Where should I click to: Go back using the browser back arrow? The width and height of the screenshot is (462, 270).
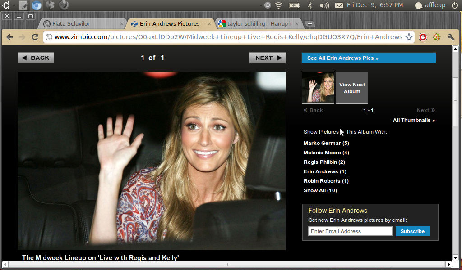point(10,37)
